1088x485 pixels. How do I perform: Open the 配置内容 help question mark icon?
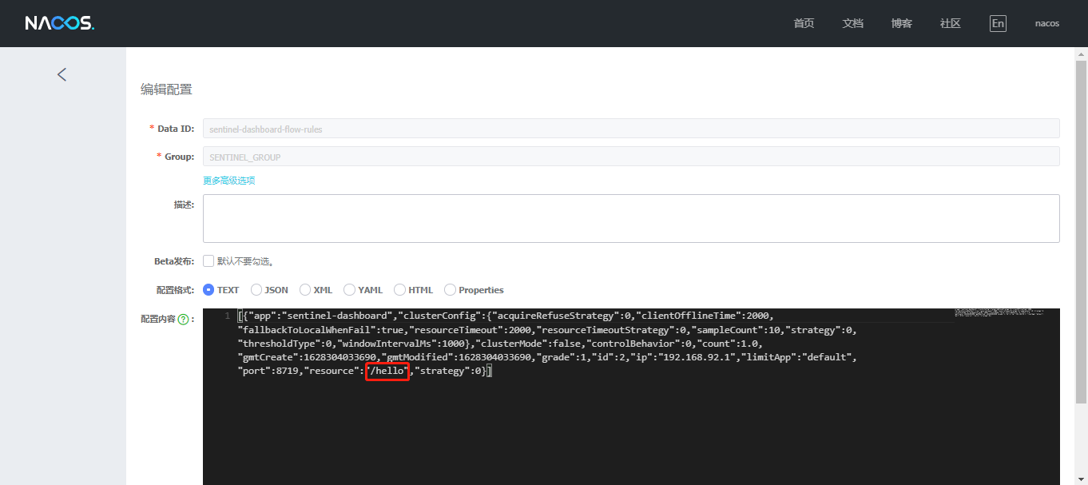click(183, 319)
